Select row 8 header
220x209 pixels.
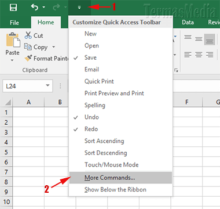[6, 182]
